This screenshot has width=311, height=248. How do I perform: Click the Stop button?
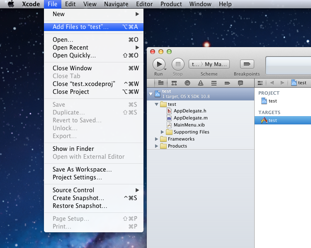click(x=178, y=64)
